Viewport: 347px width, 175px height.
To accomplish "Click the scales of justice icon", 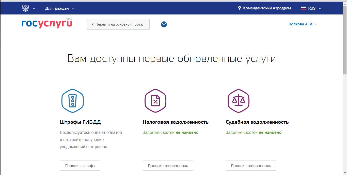I will [238, 101].
